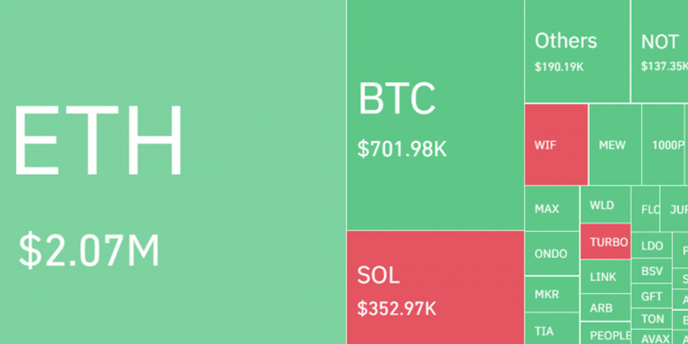688x344 pixels.
Task: Select the BTC $701.98K tile
Action: coord(435,115)
